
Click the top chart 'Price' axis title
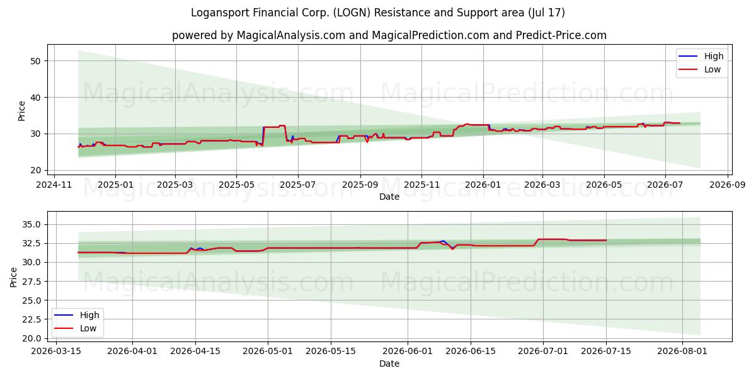pos(22,111)
